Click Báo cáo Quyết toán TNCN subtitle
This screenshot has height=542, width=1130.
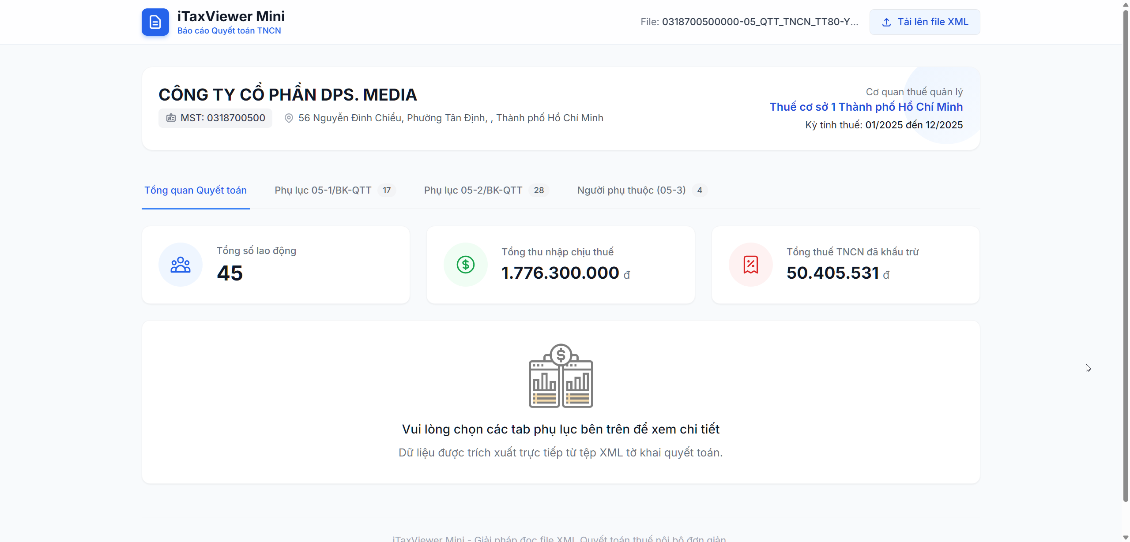[x=229, y=31]
